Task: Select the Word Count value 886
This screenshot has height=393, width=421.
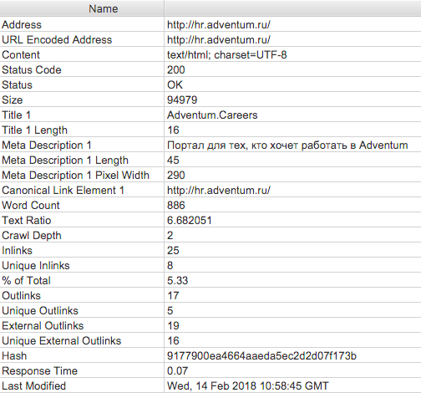Action: 175,206
